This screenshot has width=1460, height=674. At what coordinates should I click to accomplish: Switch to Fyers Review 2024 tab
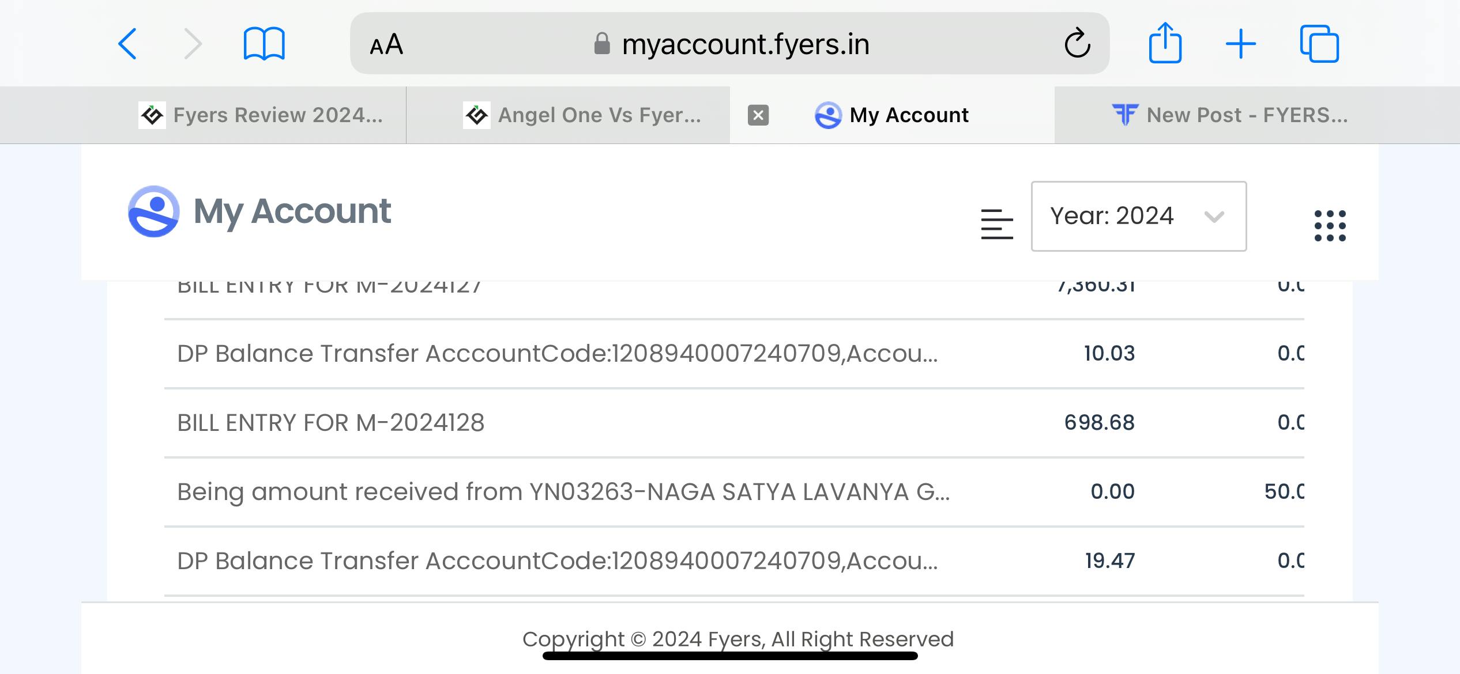pos(261,115)
